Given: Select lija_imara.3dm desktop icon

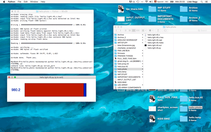Looking at the screenshot, I should point(121,9).
